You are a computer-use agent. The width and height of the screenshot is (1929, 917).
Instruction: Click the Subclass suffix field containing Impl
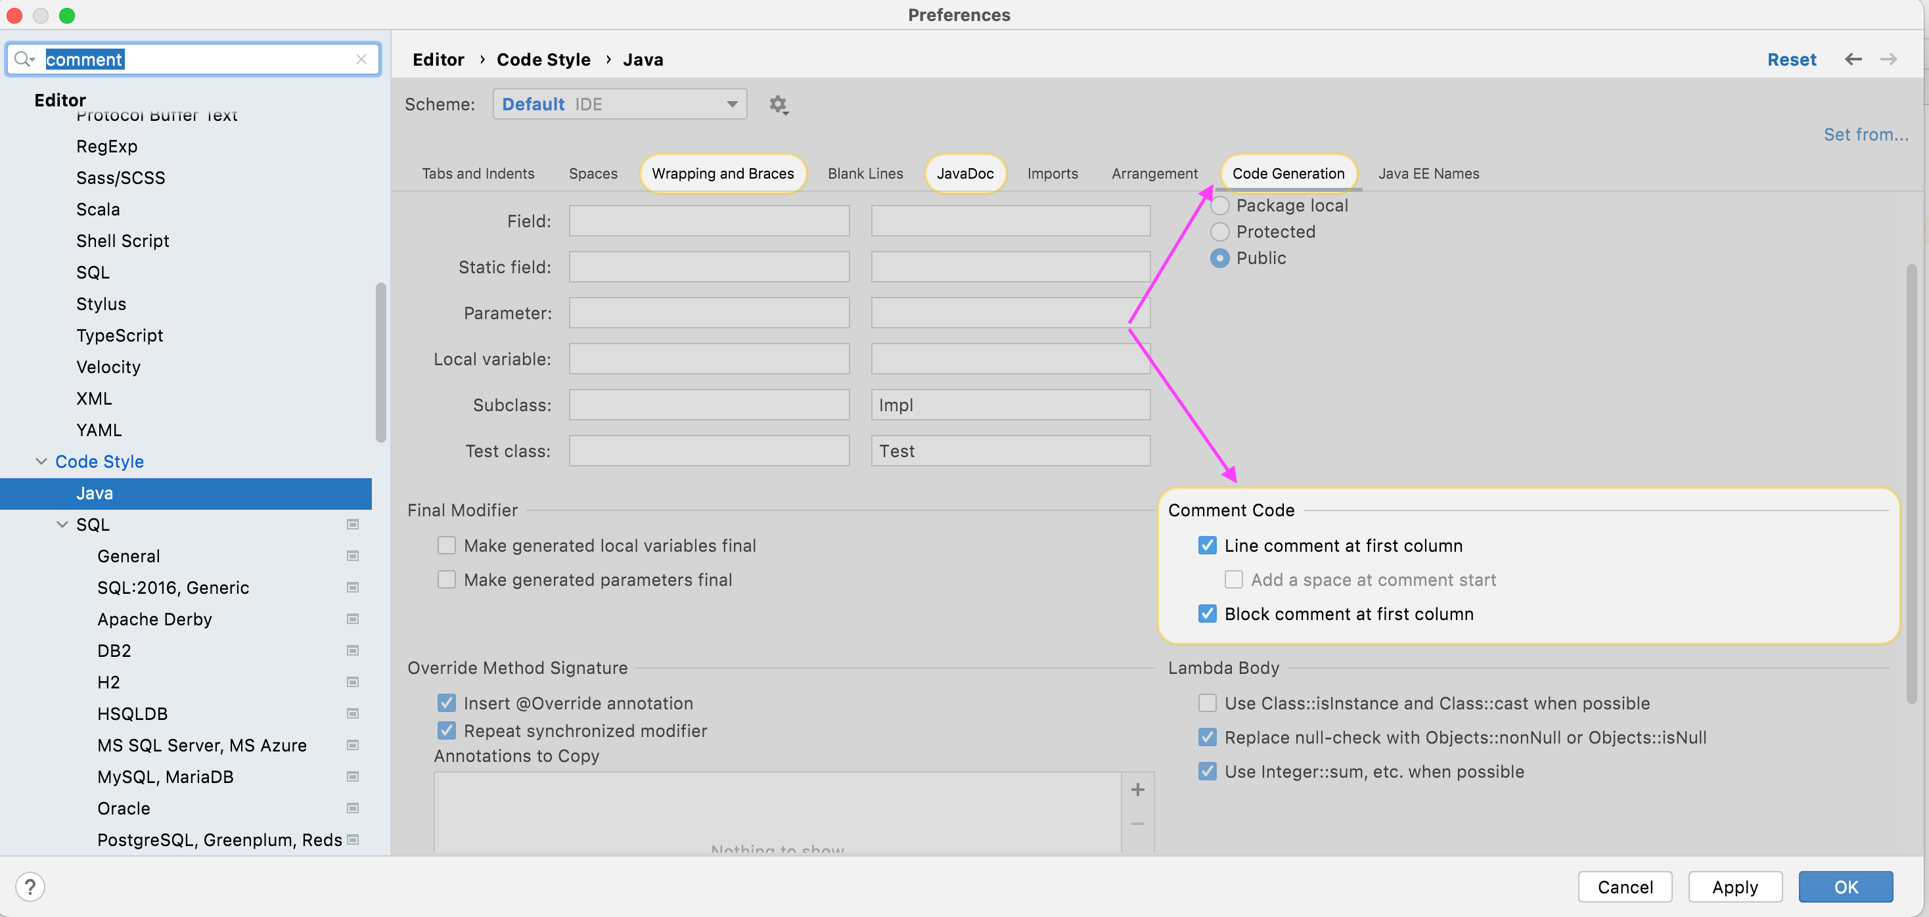click(x=1010, y=405)
